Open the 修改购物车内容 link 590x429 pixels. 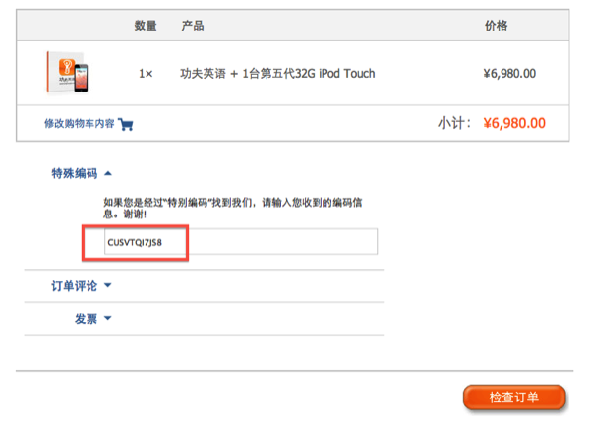pos(79,124)
